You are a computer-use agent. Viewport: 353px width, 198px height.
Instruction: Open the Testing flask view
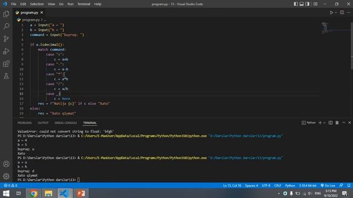6,76
